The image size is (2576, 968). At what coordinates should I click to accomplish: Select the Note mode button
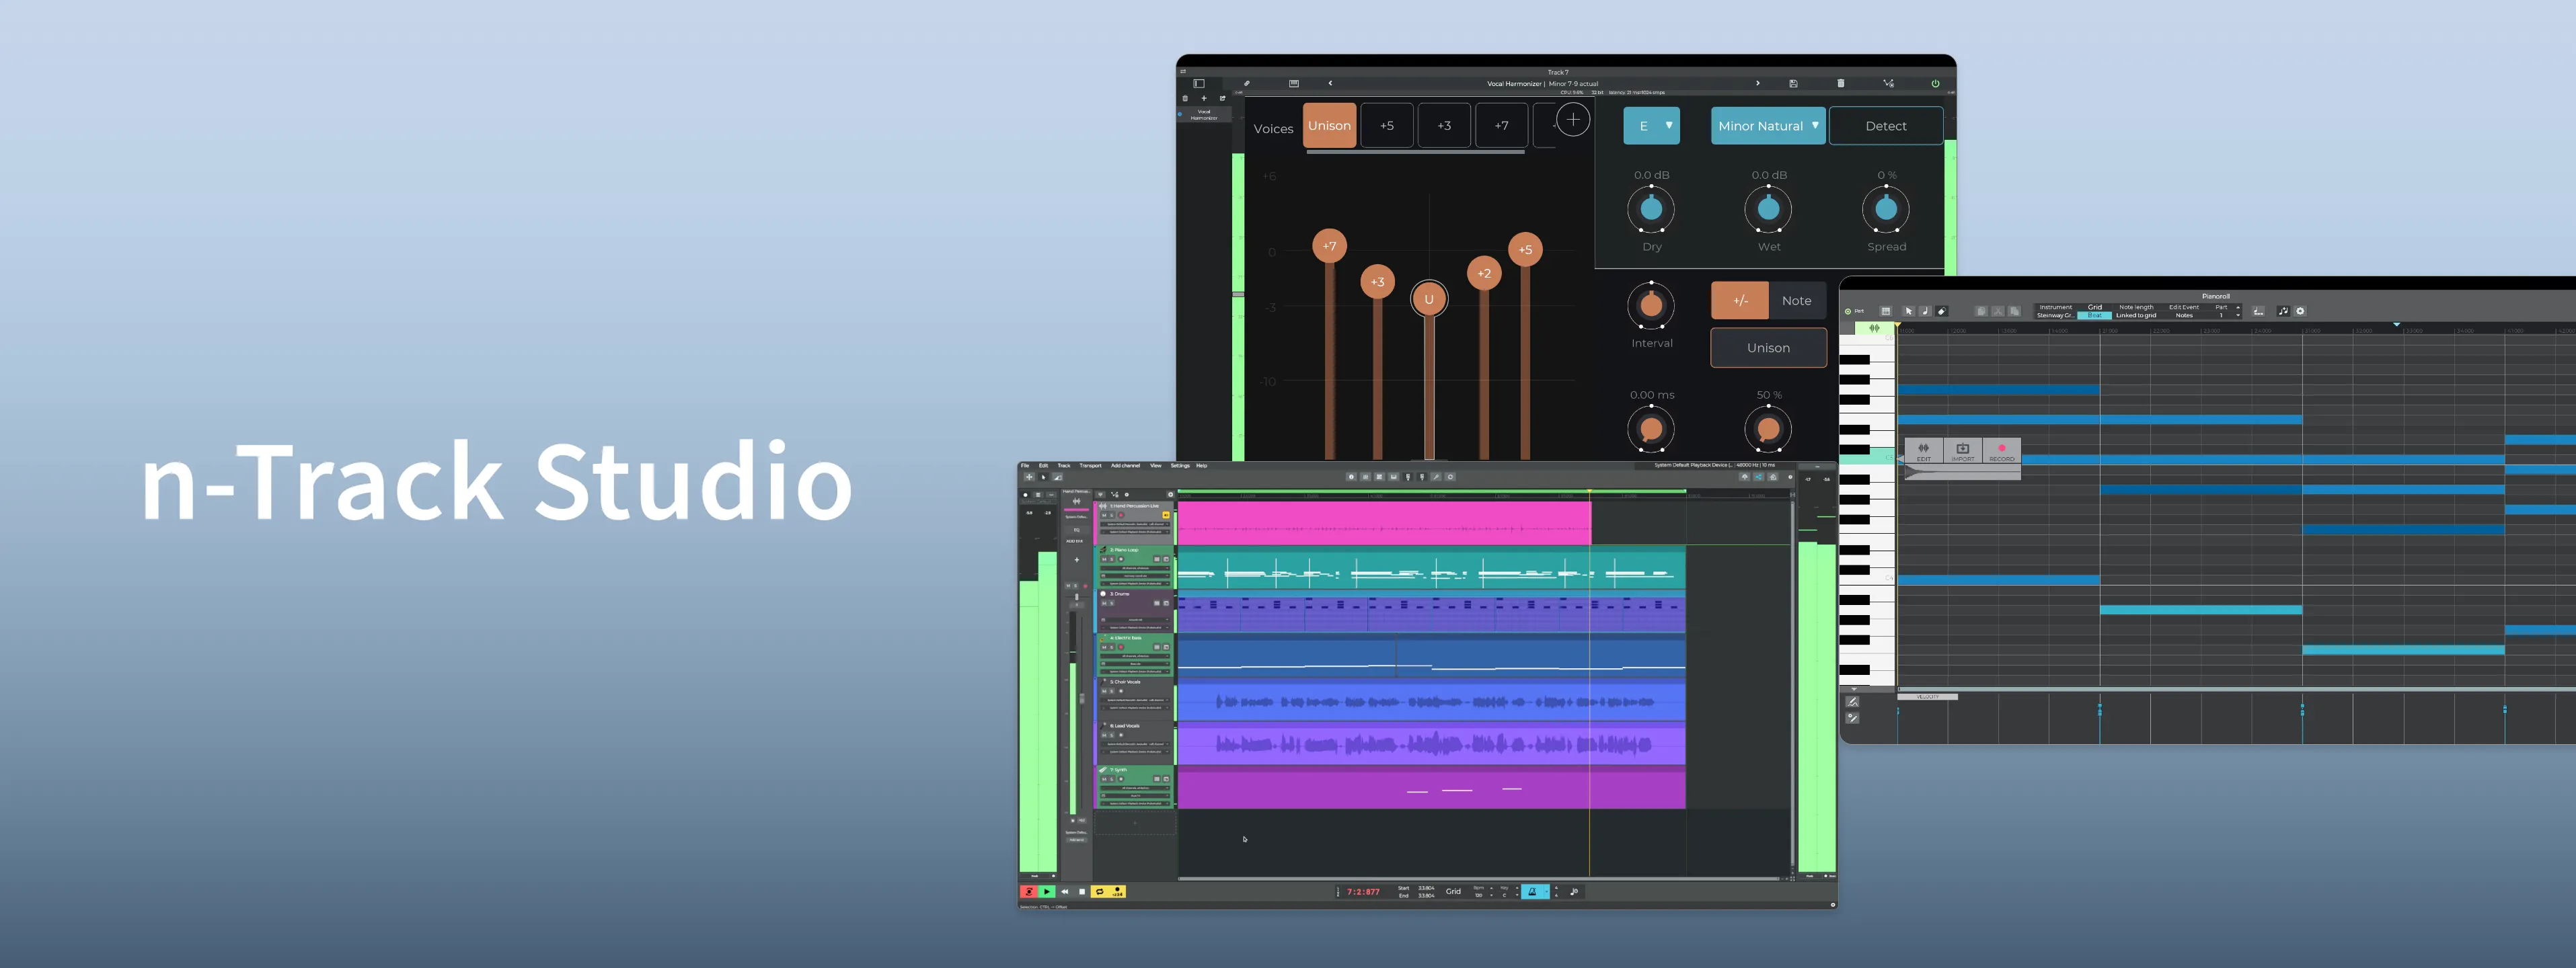(1797, 300)
